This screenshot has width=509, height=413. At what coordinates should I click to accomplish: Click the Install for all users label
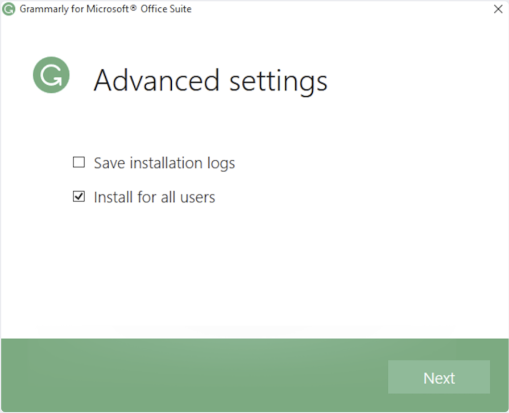(x=154, y=197)
